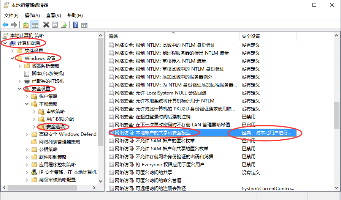This screenshot has height=200, width=341.
Task: Click the Delete X toolbar icon
Action: pyautogui.click(x=46, y=25)
